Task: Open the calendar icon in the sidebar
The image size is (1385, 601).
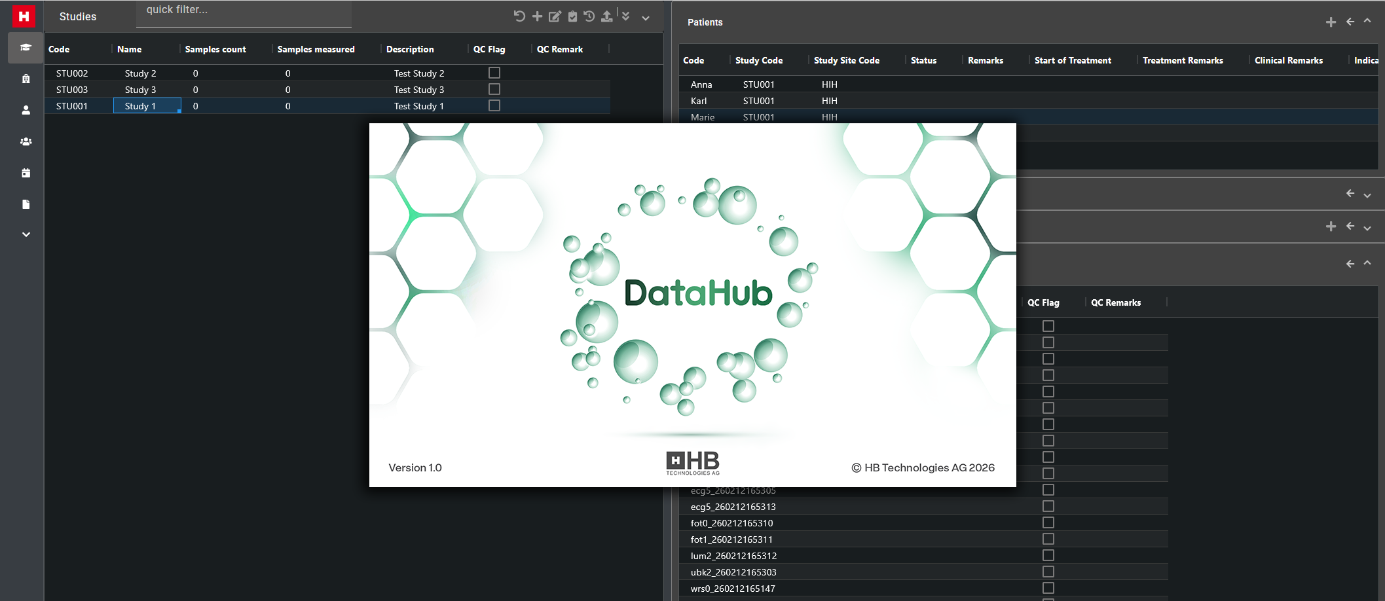Action: (26, 173)
